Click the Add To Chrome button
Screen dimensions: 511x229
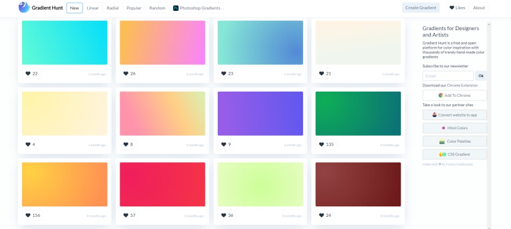tap(455, 95)
